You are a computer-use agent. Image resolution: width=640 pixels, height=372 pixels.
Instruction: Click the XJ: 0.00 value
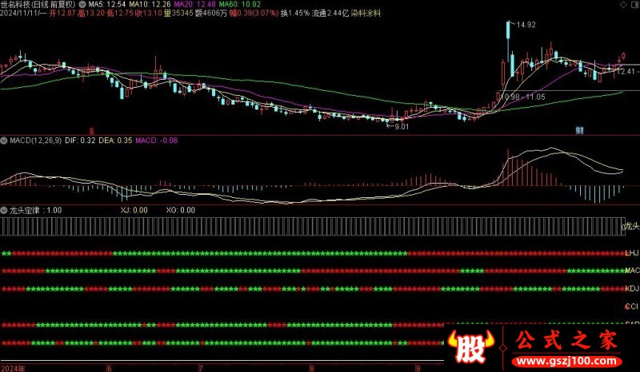point(134,211)
